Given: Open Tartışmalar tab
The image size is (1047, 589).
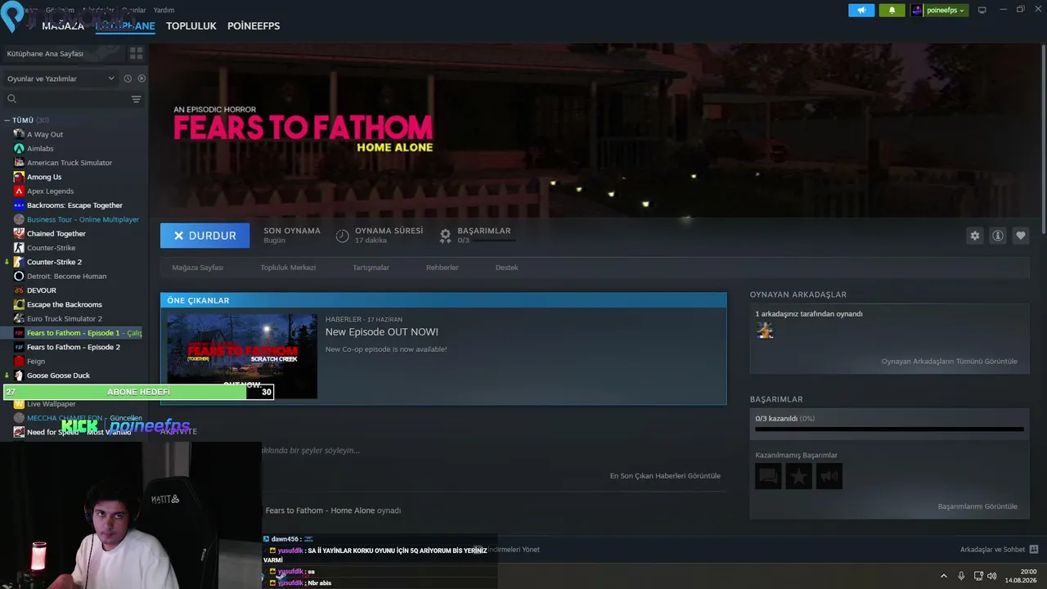Looking at the screenshot, I should pos(371,268).
